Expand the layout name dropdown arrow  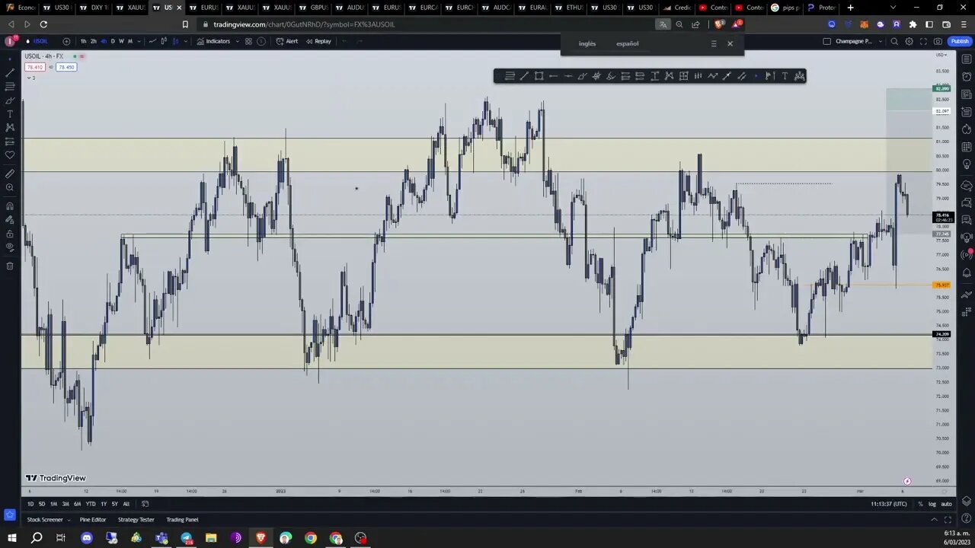[x=881, y=41]
